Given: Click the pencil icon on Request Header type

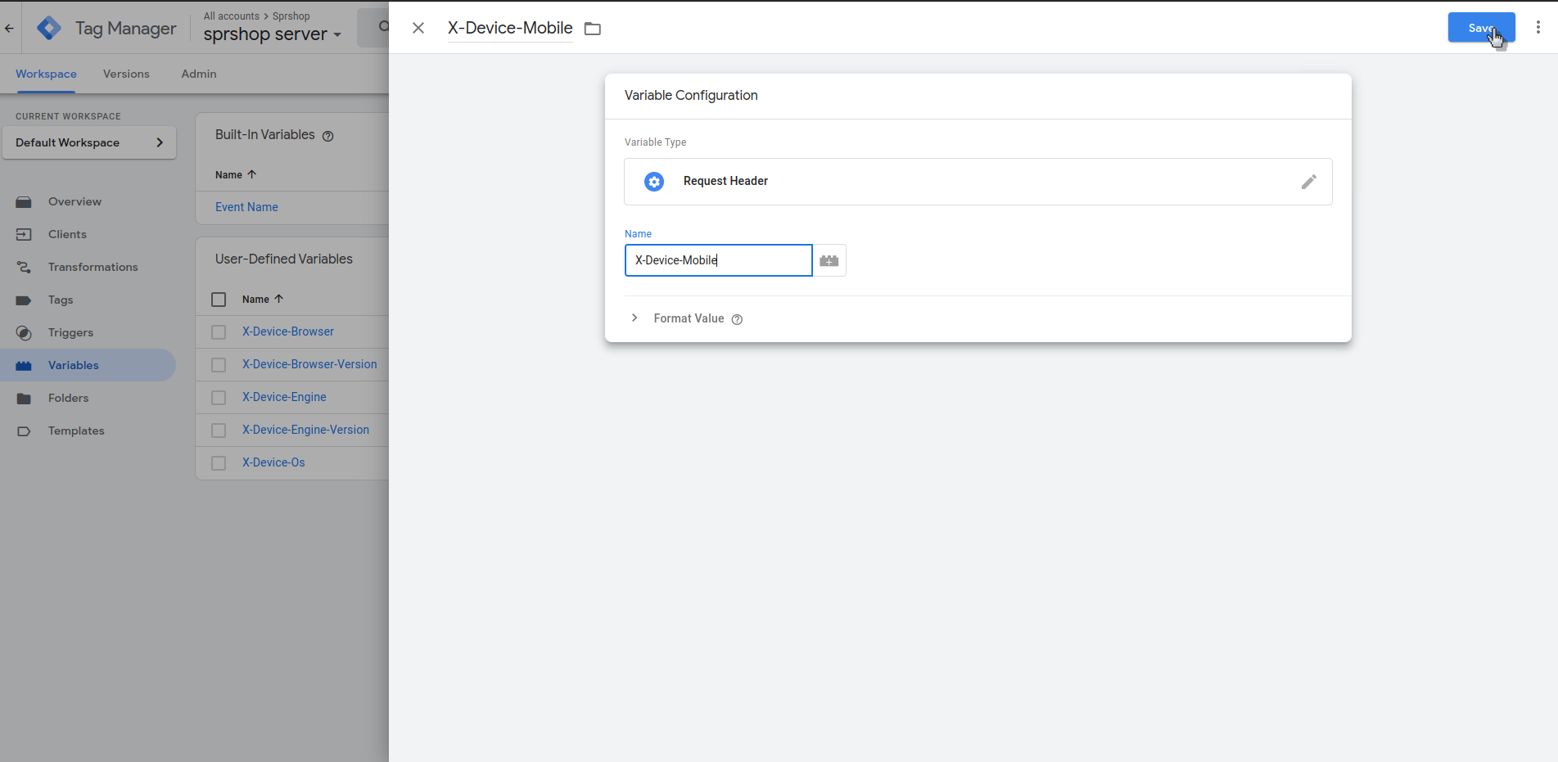Looking at the screenshot, I should [1309, 182].
